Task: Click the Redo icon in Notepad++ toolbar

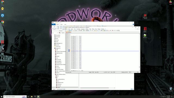Action: point(85,30)
